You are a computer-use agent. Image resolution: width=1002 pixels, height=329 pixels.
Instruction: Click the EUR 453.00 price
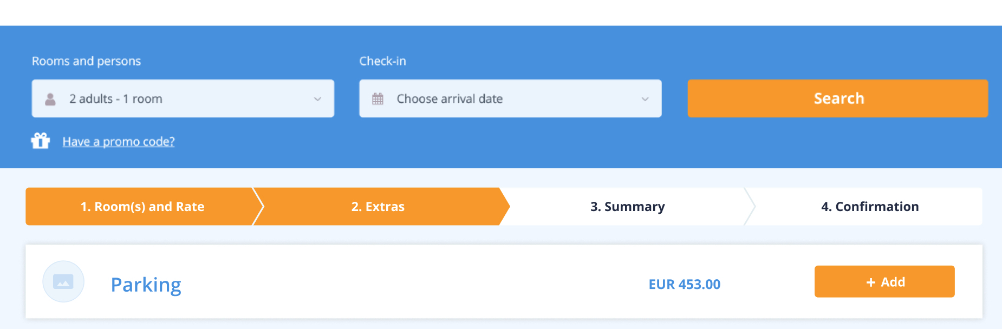[685, 285]
